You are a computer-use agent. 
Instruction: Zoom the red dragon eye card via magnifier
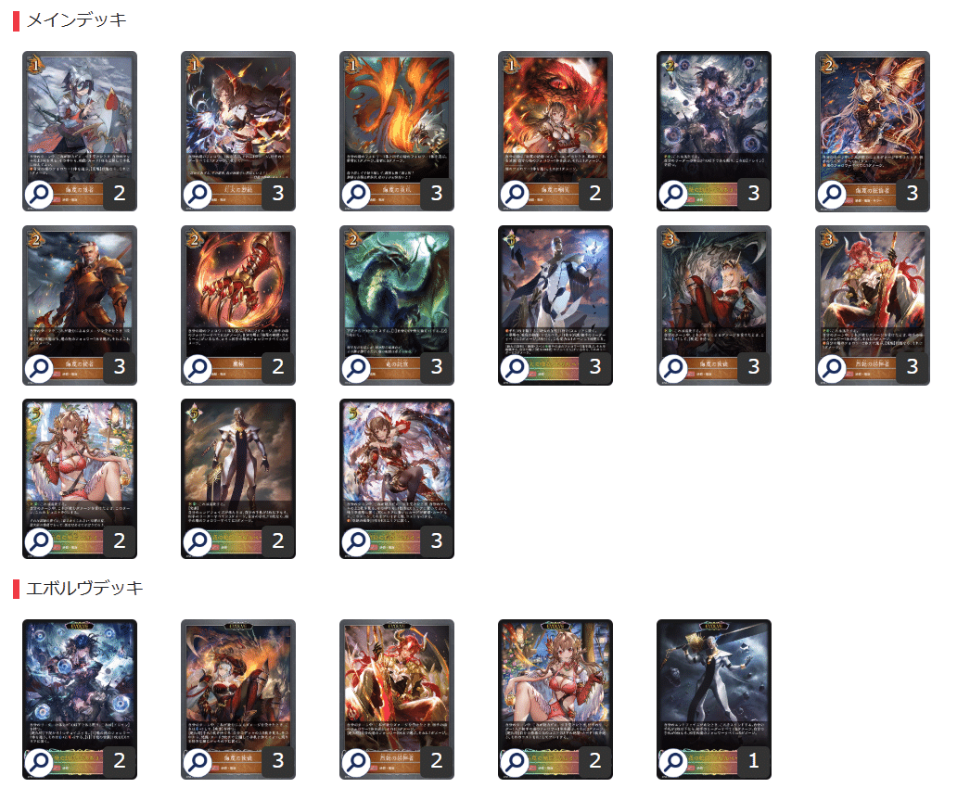point(515,194)
